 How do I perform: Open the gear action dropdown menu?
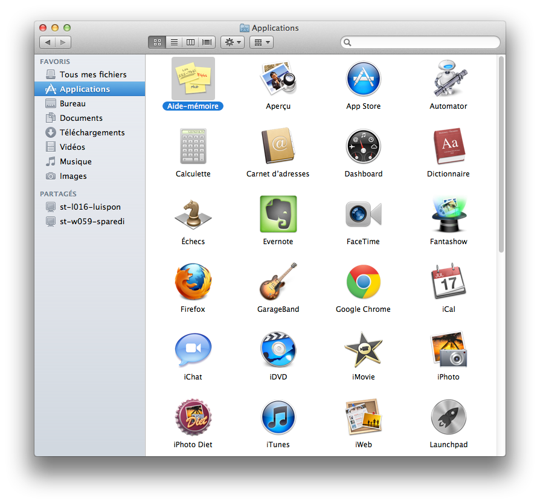click(233, 42)
